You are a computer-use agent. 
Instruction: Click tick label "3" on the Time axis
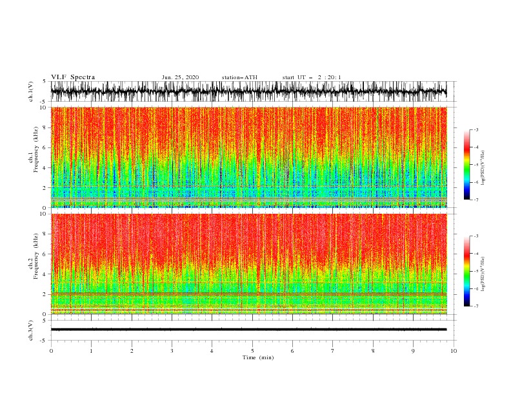point(172,351)
